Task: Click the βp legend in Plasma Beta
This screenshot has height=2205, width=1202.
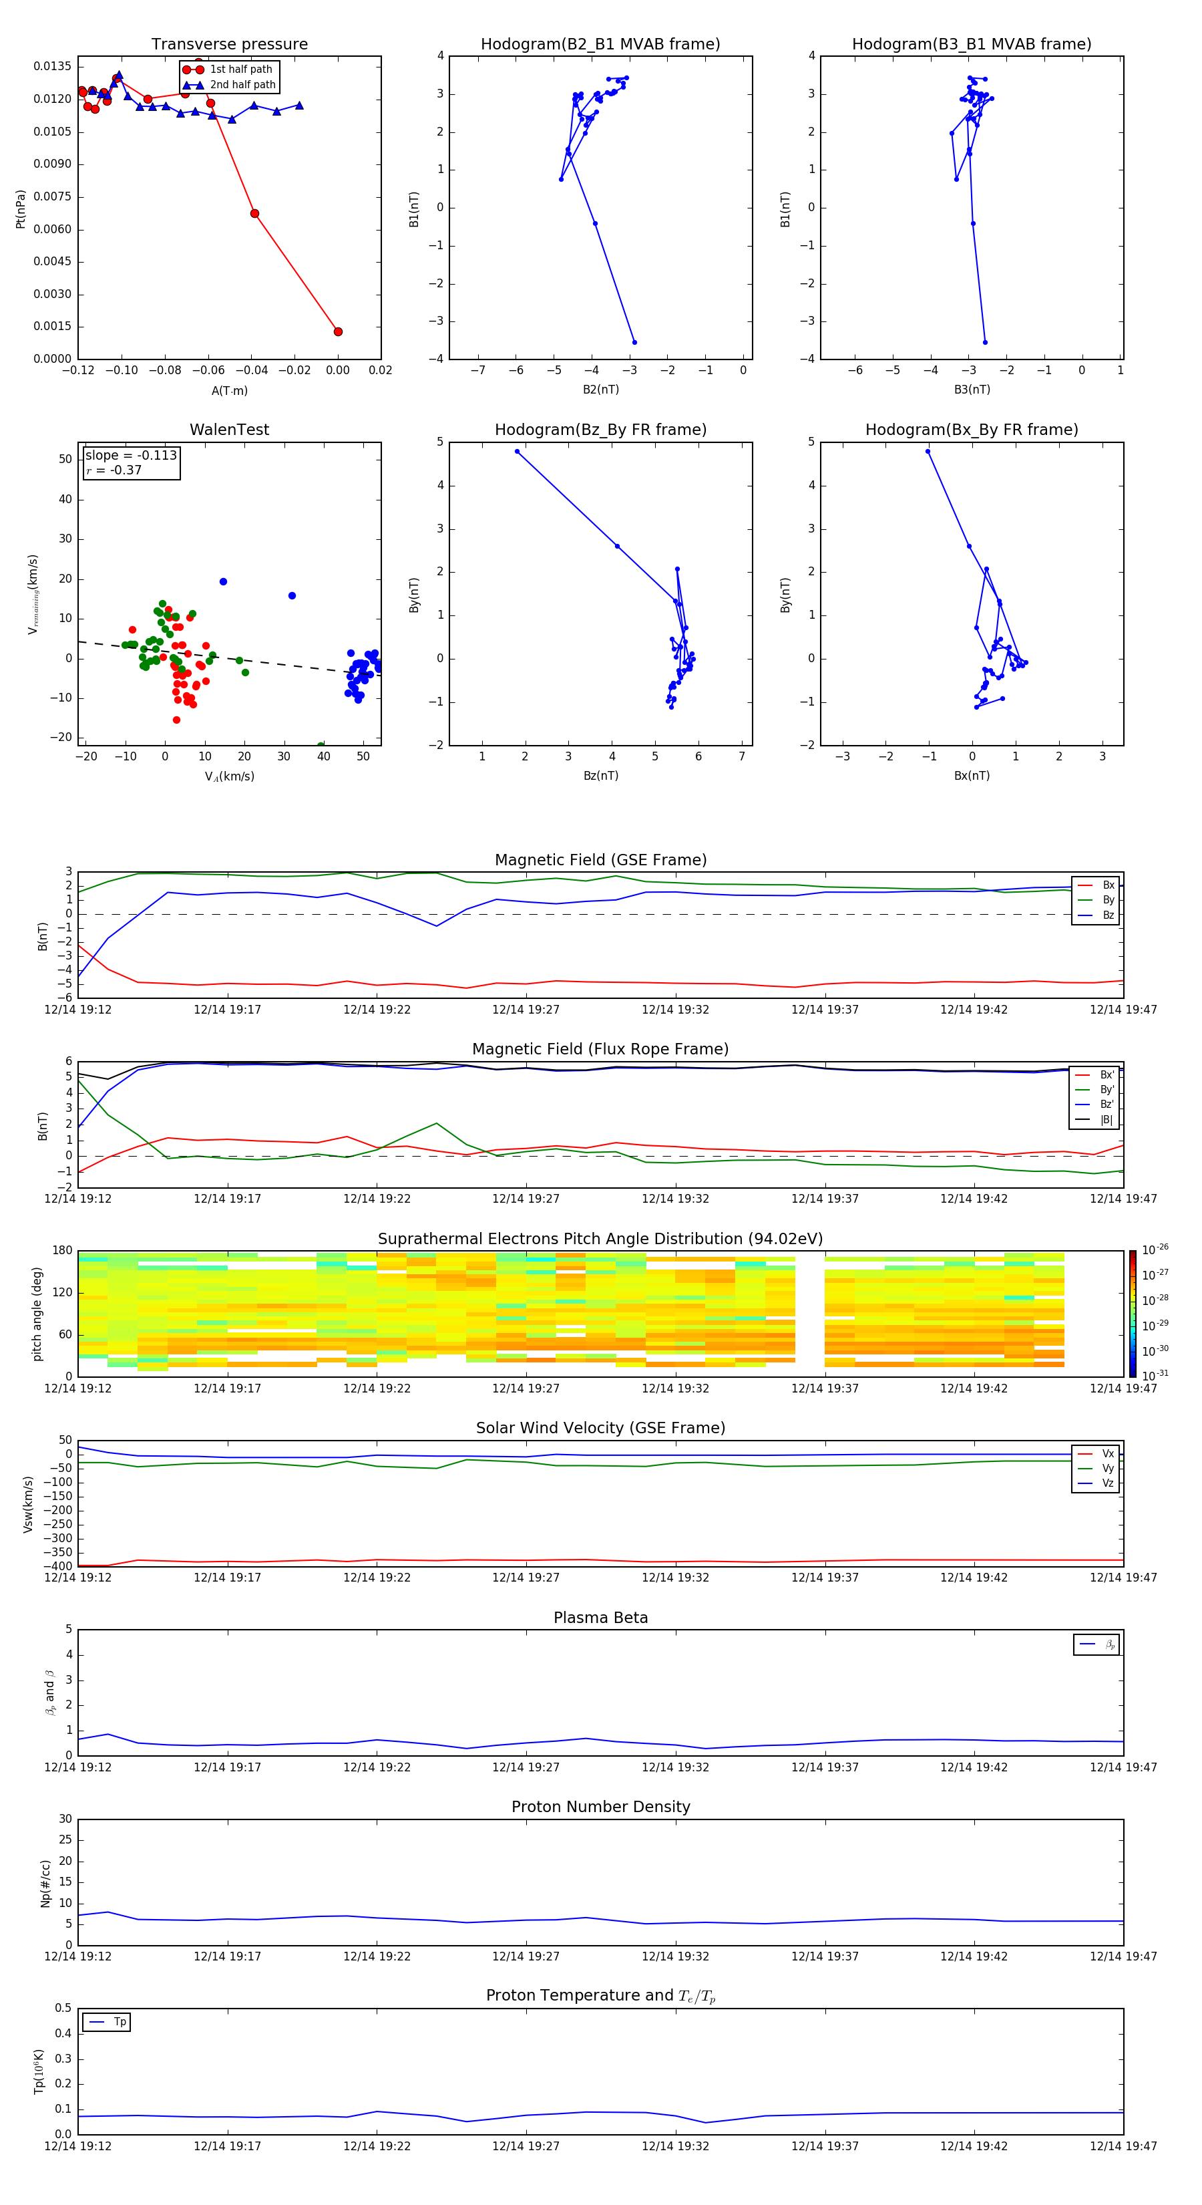Action: pyautogui.click(x=1096, y=1645)
